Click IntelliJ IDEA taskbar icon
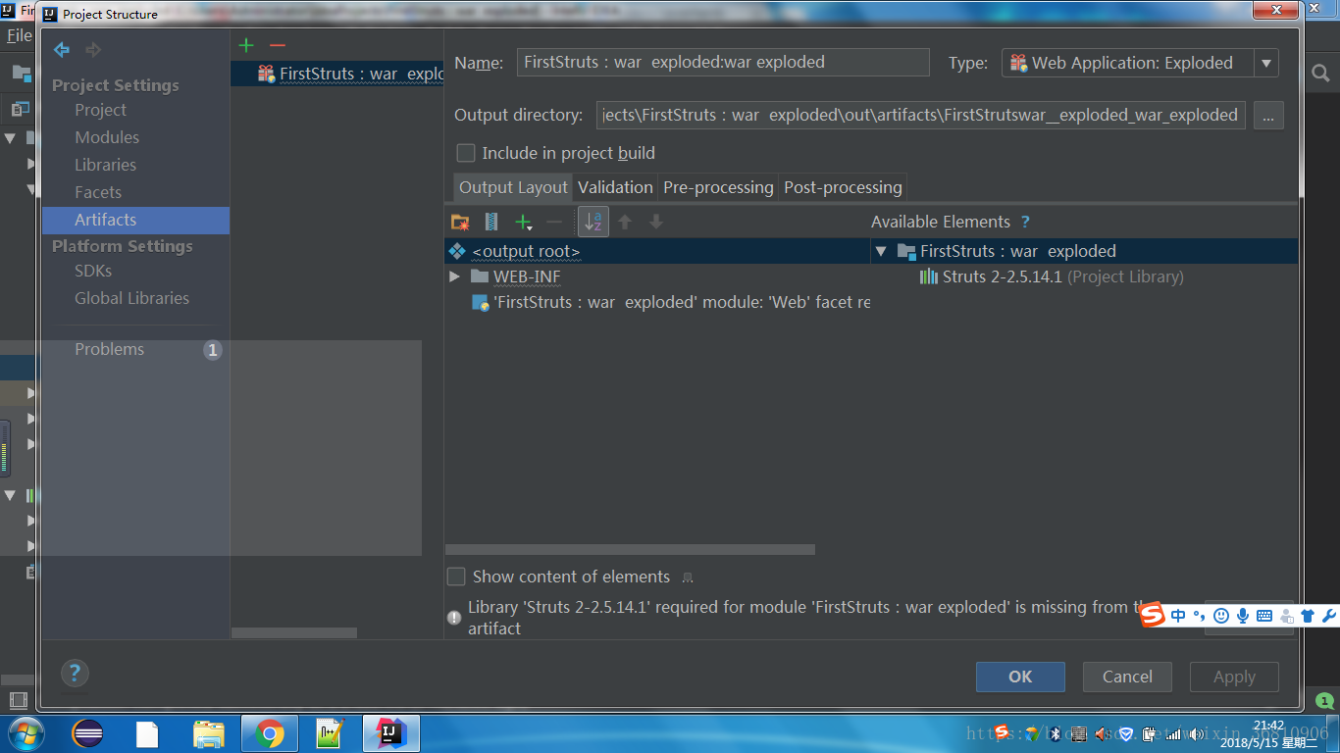Viewport: 1340px width, 753px height. point(391,733)
